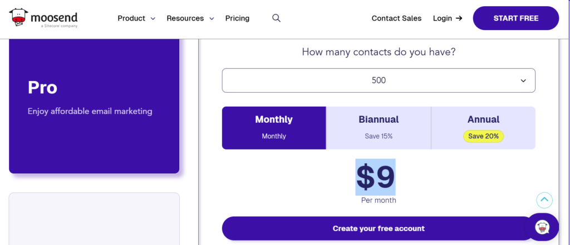
Task: Select the Monthly billing option
Action: tap(274, 128)
